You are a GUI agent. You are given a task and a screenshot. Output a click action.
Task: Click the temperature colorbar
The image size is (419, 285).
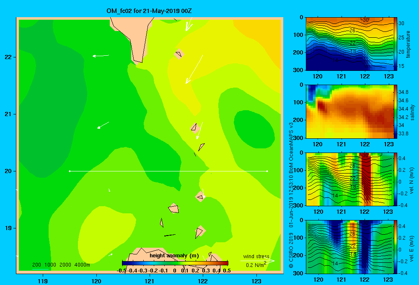click(x=396, y=44)
